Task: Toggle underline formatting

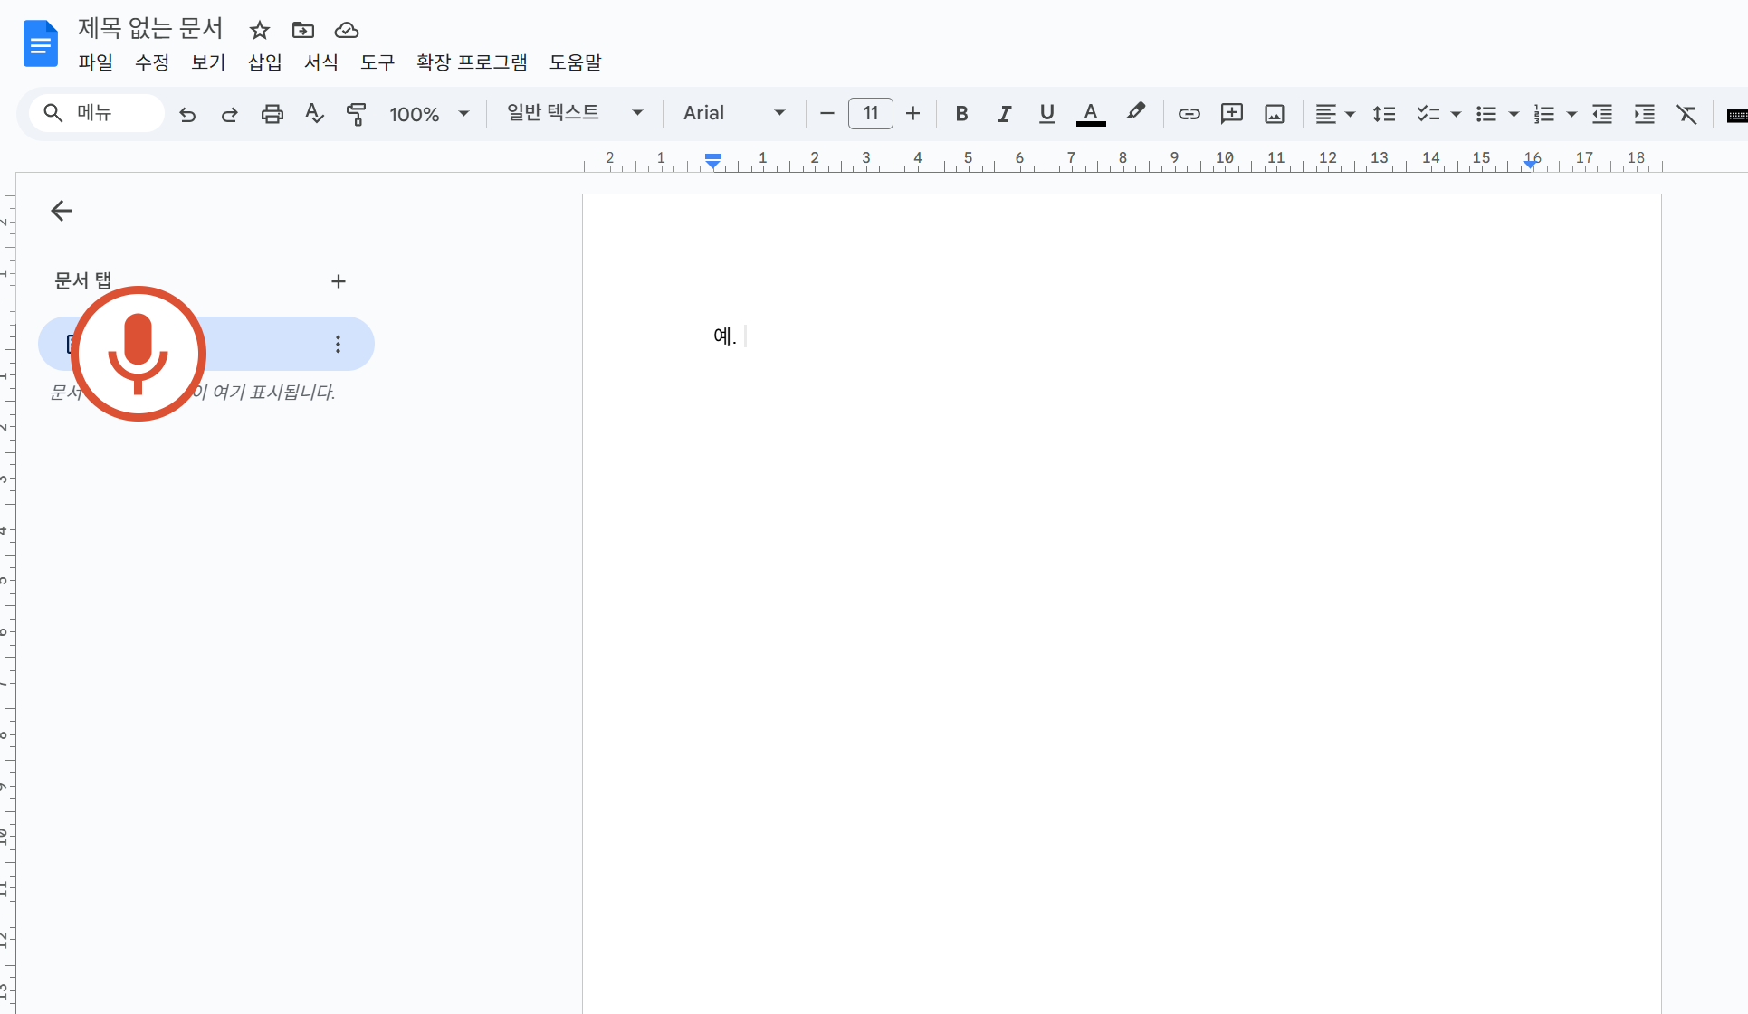Action: (1046, 114)
